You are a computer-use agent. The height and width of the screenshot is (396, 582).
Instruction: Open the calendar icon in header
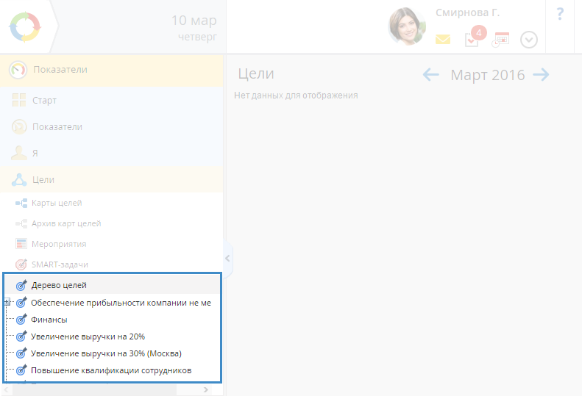pyautogui.click(x=501, y=40)
